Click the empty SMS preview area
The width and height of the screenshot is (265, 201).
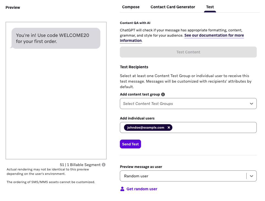[56, 103]
